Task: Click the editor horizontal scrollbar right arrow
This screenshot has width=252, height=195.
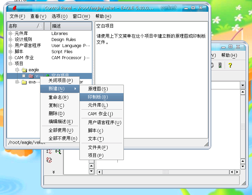Action: 237,172
